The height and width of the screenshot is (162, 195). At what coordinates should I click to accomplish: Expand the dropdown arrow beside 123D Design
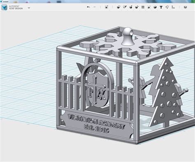click(x=29, y=8)
